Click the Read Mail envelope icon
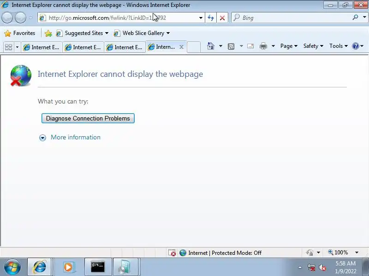The width and height of the screenshot is (369, 276). tap(250, 46)
